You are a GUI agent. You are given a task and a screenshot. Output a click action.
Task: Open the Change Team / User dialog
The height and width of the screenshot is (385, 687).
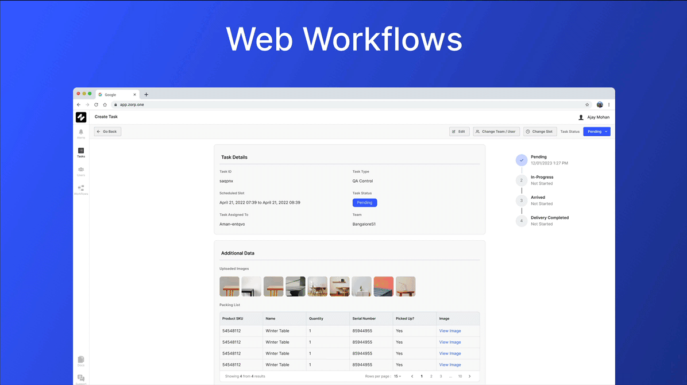pyautogui.click(x=496, y=131)
